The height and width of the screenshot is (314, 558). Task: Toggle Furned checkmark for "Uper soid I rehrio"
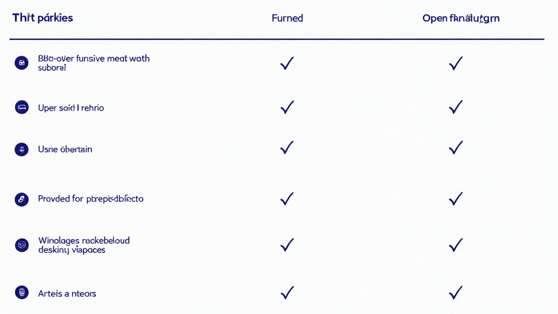tap(287, 107)
